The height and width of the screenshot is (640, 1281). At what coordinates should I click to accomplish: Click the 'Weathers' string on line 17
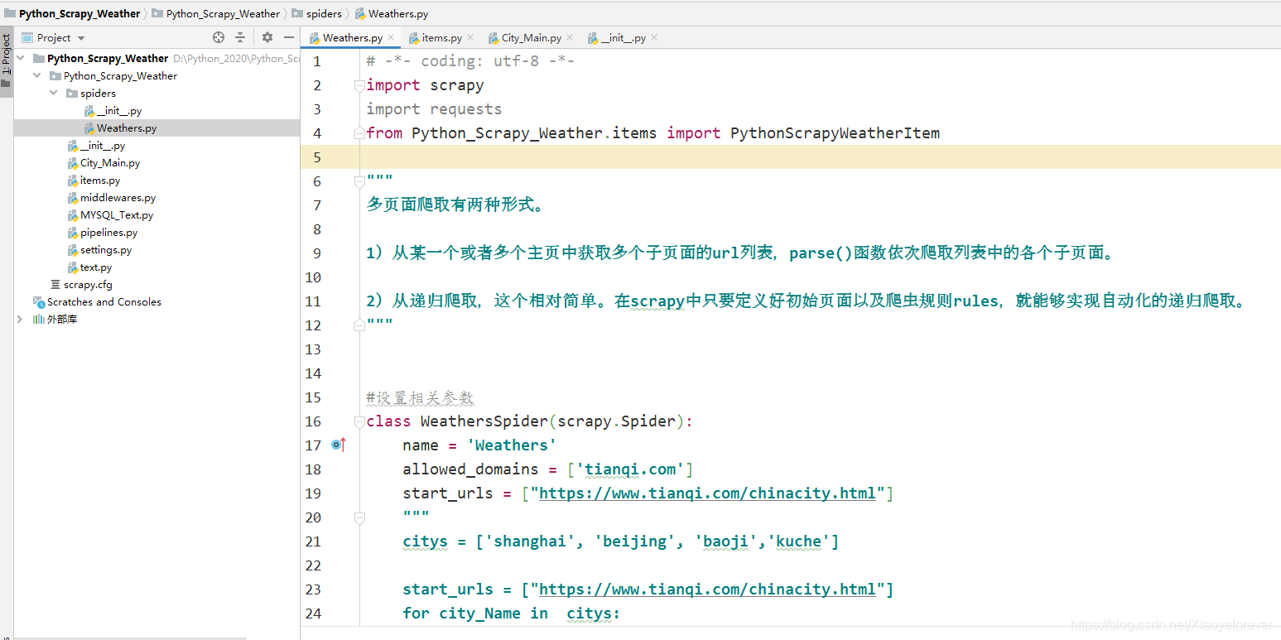click(512, 445)
